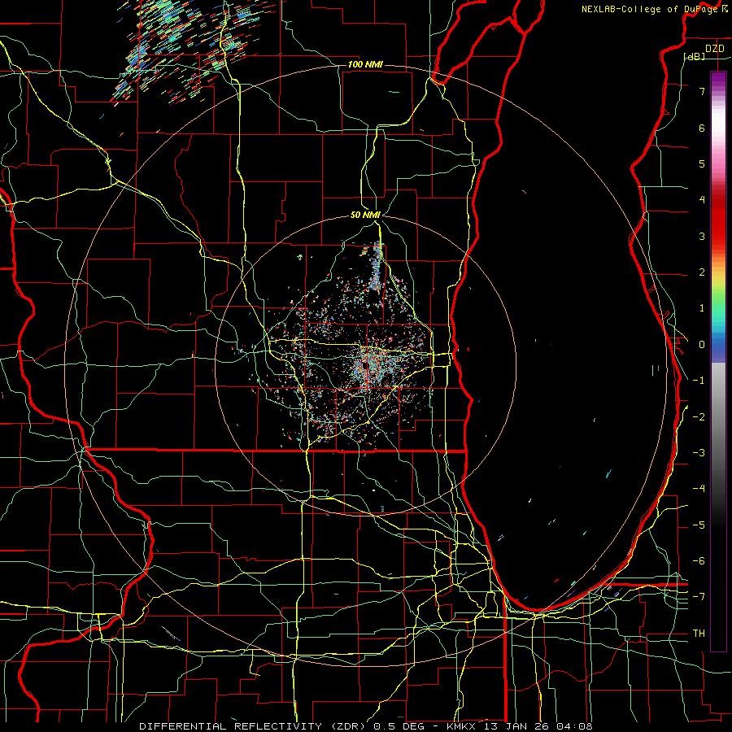The height and width of the screenshot is (732, 732).
Task: Click the 2 dB tick label on scale
Action: [702, 272]
